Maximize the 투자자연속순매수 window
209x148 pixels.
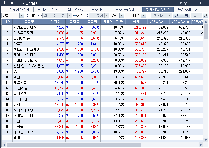click(x=202, y=3)
